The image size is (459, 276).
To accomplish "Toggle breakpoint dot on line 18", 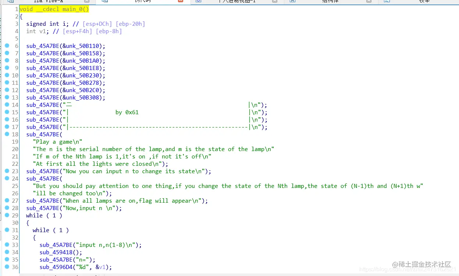I will [7, 134].
